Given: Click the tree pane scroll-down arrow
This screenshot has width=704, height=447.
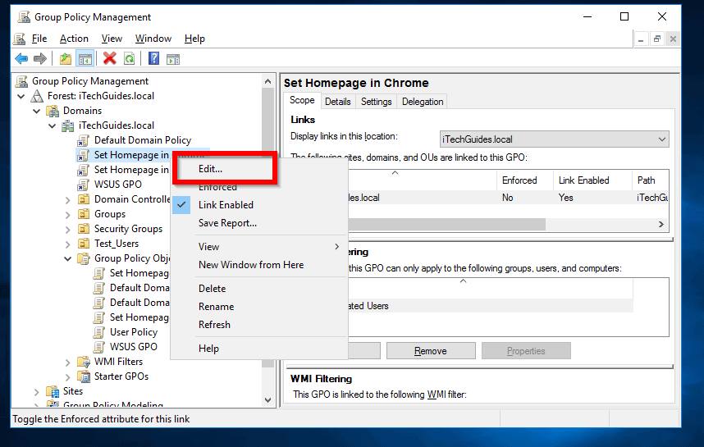Looking at the screenshot, I should pos(268,400).
